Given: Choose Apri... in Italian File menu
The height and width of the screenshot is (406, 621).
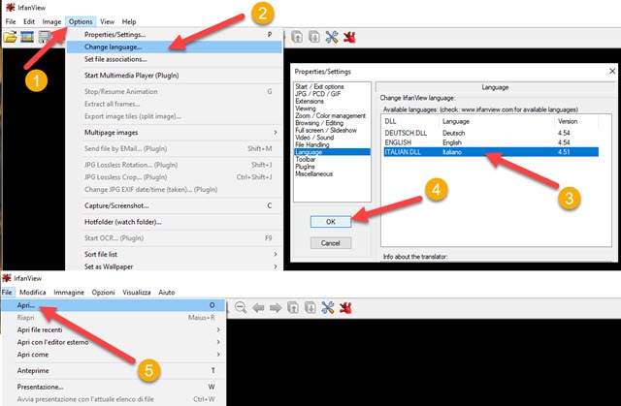Looking at the screenshot, I should [114, 305].
